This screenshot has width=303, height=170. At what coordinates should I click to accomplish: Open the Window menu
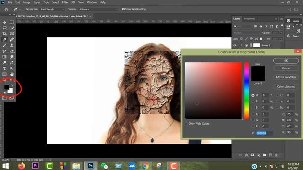pos(91,2)
